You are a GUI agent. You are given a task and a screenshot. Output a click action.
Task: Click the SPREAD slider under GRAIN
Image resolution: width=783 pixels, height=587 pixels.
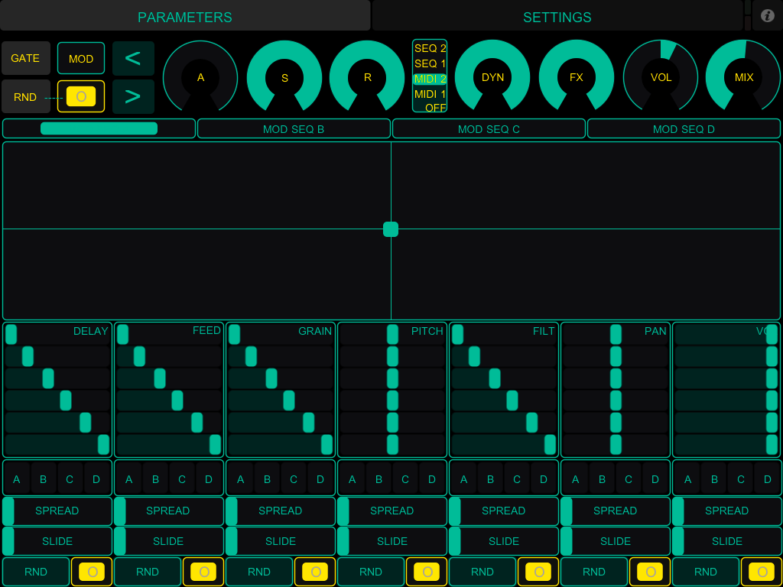(281, 511)
